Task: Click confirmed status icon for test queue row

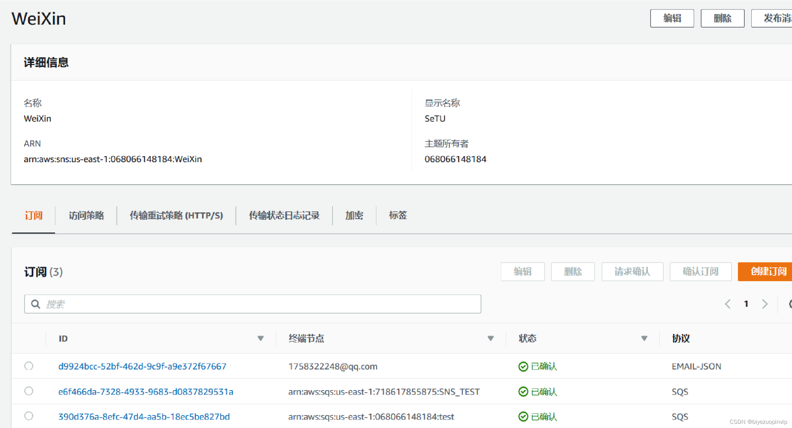Action: [x=523, y=416]
